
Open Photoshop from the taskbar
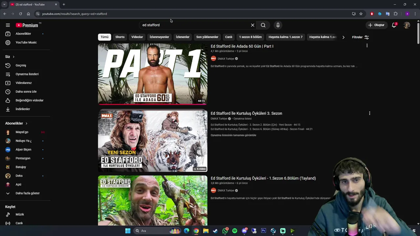pyautogui.click(x=263, y=231)
